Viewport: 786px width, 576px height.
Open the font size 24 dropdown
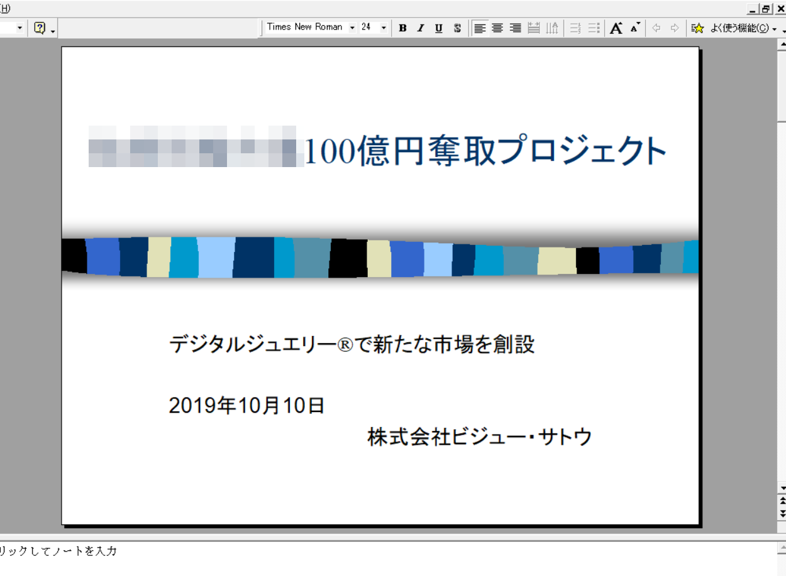(x=383, y=28)
